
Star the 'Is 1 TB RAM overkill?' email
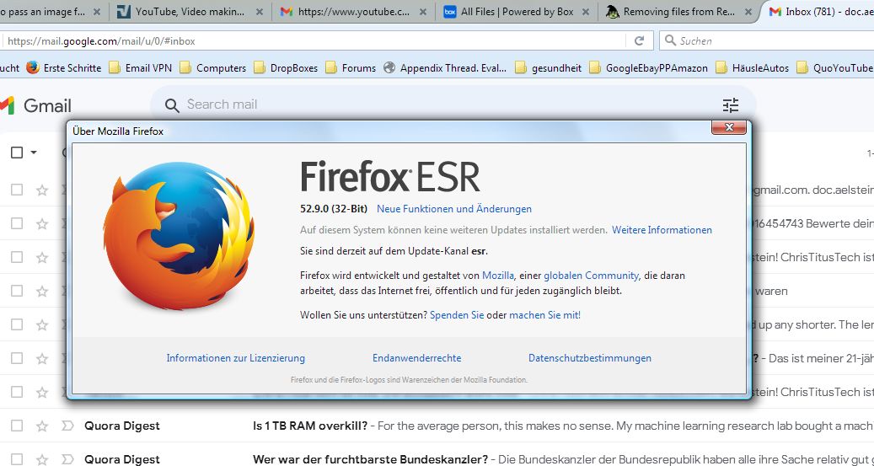[x=42, y=426]
